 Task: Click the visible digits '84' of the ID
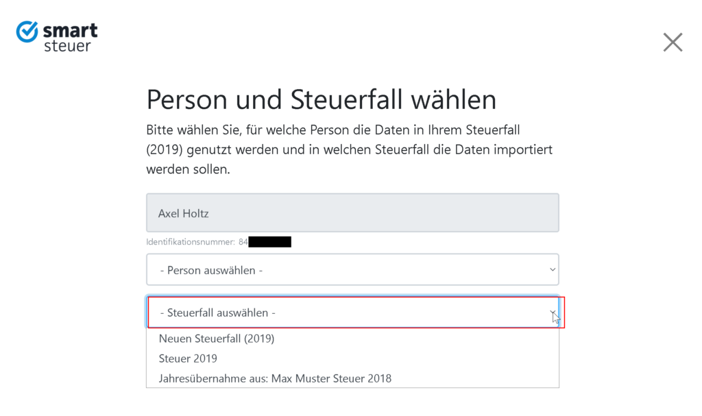(243, 242)
